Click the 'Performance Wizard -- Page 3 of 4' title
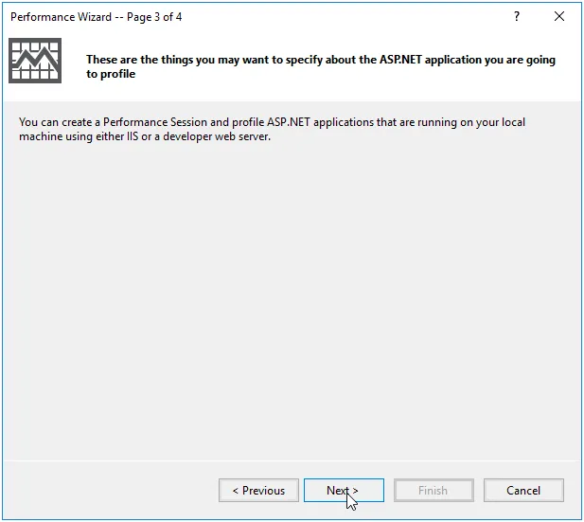 (97, 17)
